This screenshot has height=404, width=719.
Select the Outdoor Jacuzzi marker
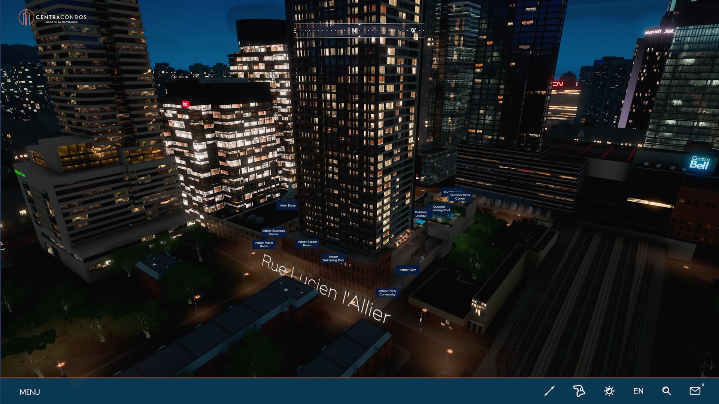(x=421, y=214)
